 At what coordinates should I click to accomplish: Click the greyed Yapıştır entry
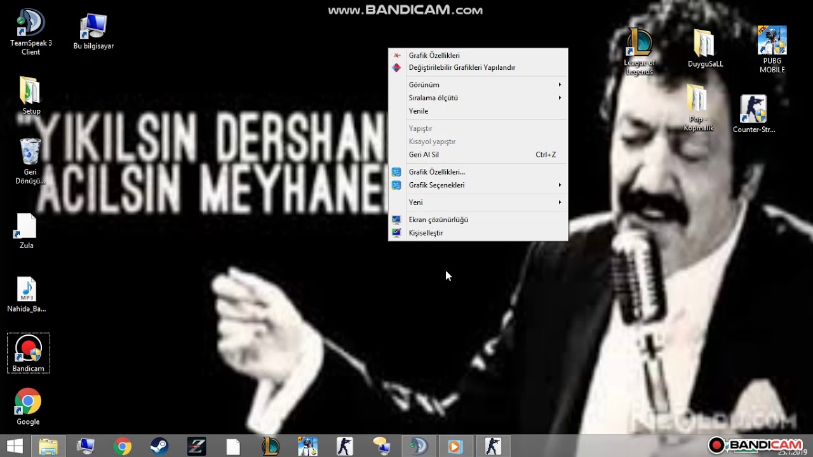[x=478, y=128]
